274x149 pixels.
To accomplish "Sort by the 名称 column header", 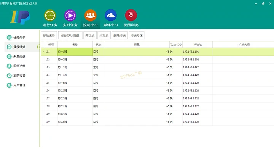I will [x=75, y=45].
